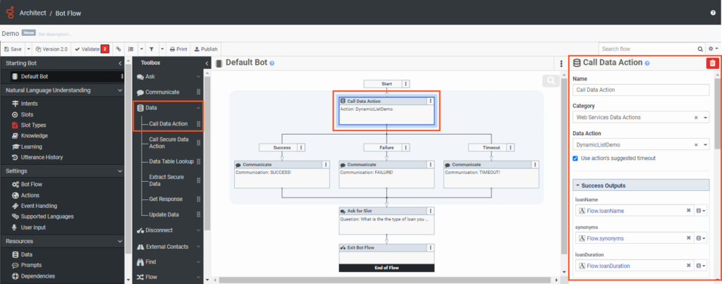Image resolution: width=722 pixels, height=284 pixels.
Task: Collapse the Starting Bot panel
Action: [x=120, y=63]
